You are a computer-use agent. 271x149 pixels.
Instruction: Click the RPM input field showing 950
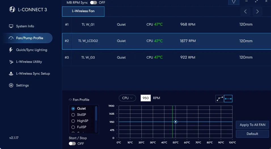point(146,98)
